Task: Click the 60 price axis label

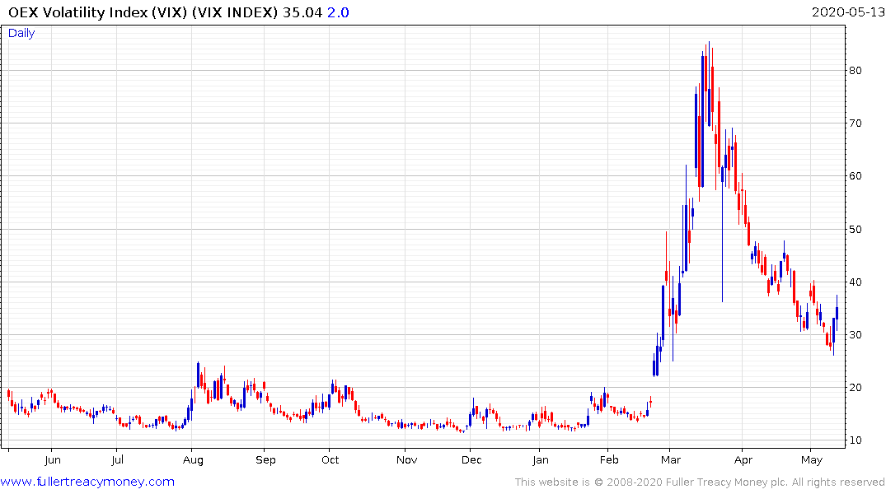Action: tap(856, 176)
